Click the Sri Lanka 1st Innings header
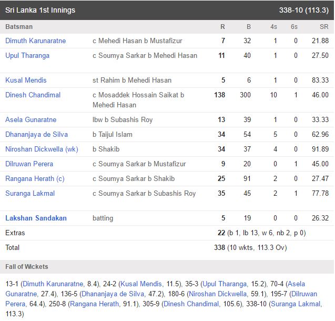The width and height of the screenshot is (335, 321). [40, 10]
